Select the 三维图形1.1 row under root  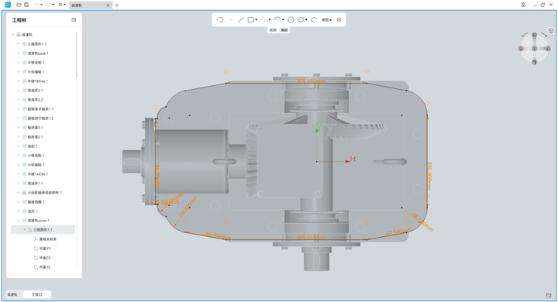tap(36, 44)
